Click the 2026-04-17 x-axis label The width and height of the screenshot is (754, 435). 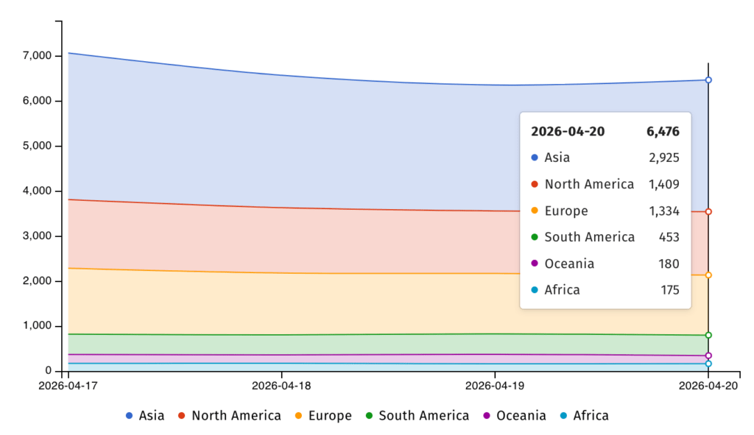[68, 385]
